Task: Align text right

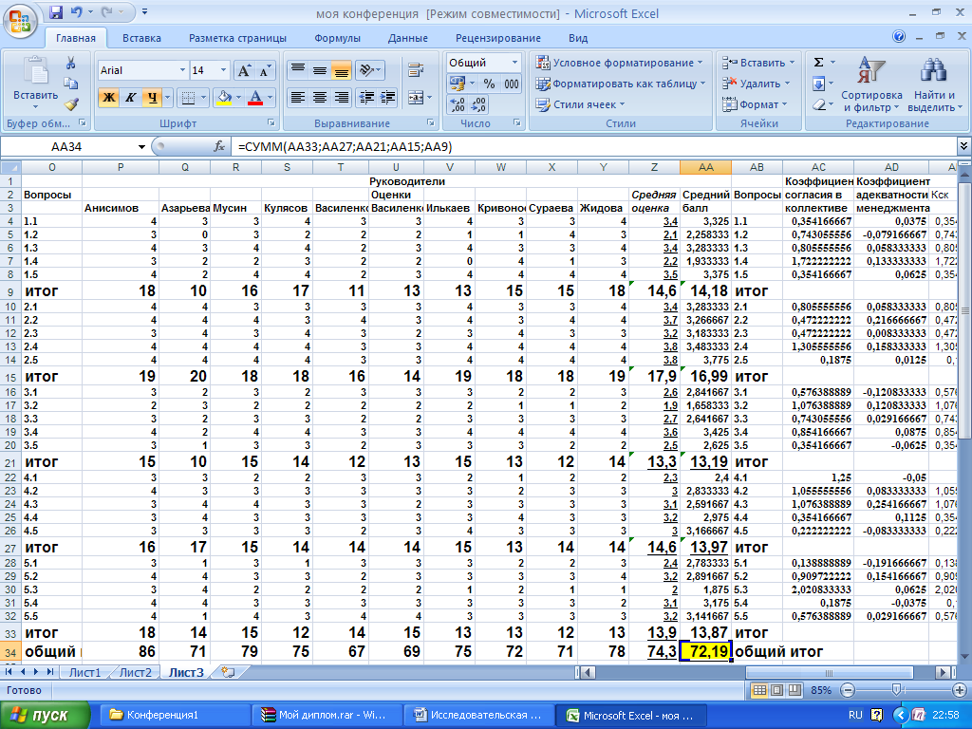Action: pos(341,98)
